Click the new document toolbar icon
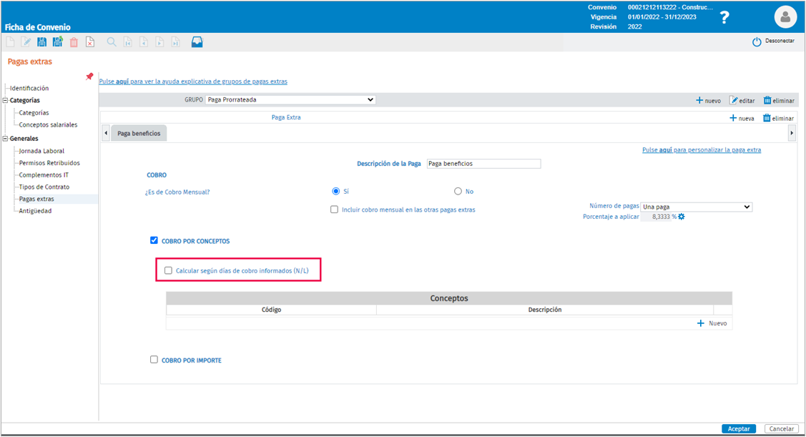 tap(10, 42)
